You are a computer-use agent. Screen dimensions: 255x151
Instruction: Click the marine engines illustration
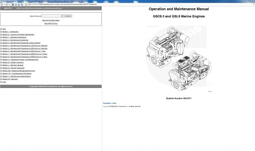[179, 58]
